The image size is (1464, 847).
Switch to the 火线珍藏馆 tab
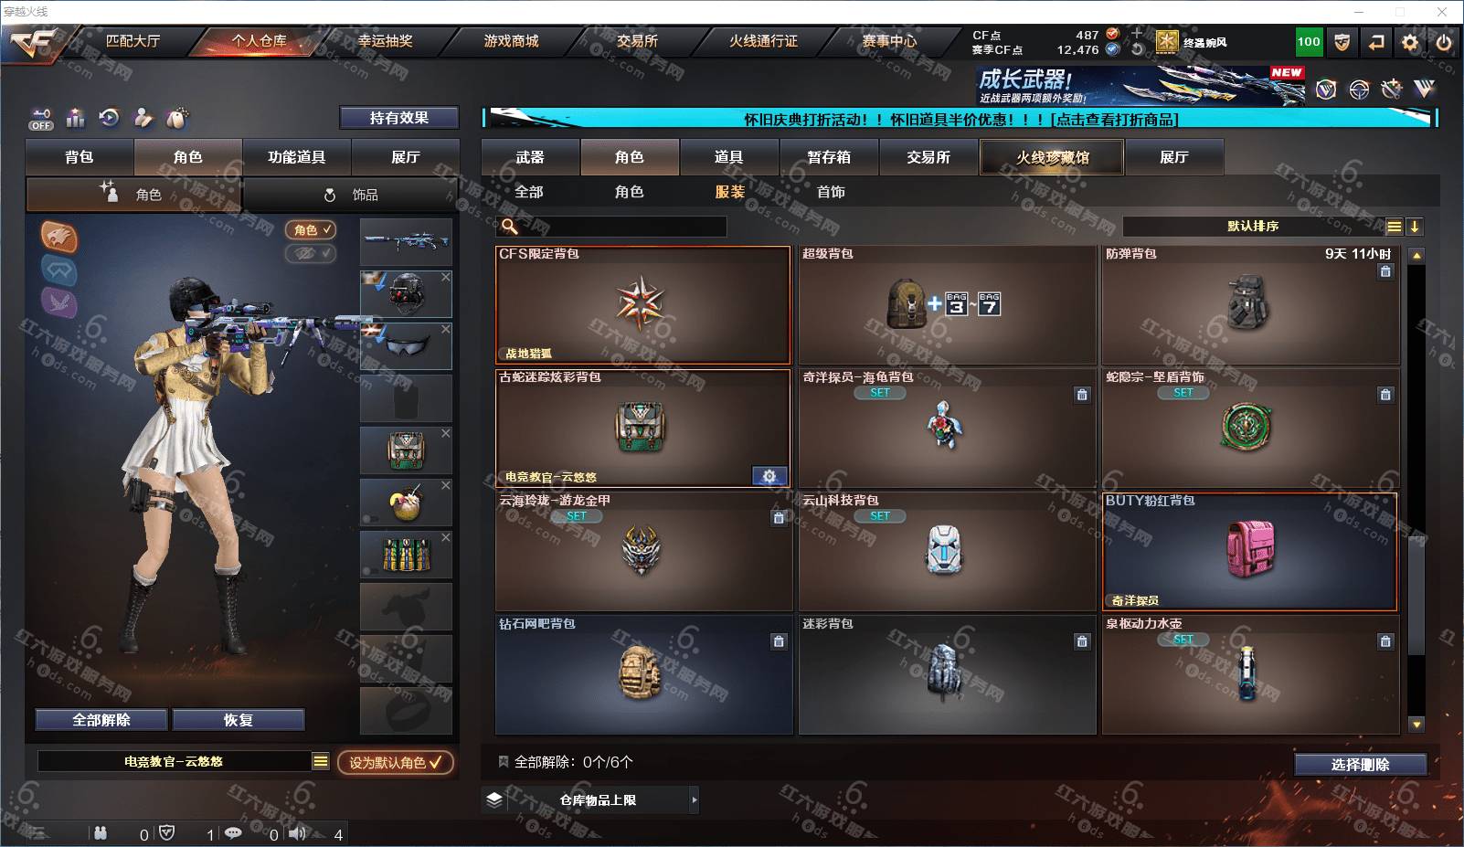1052,157
